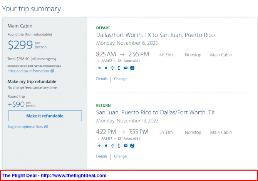This screenshot has width=258, height=181.
Task: Click the Wi-Fi icon on the return flight
Action: [99, 146]
